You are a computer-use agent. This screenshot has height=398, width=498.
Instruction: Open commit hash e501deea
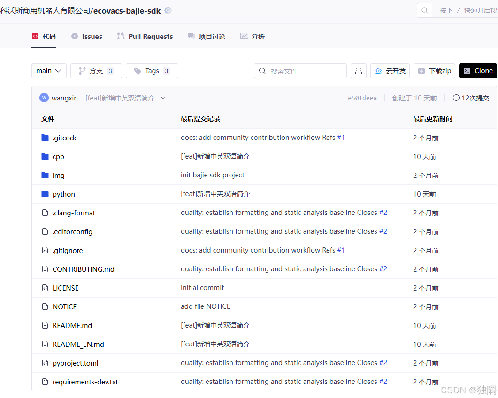pos(362,98)
